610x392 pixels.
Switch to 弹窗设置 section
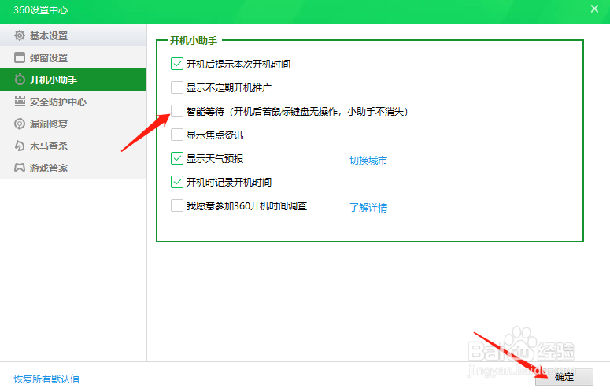[x=73, y=57]
